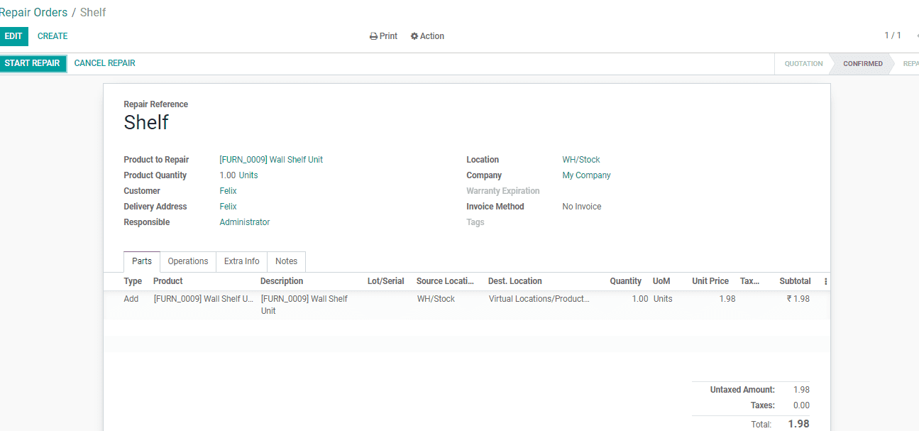Click the EDIT button
Screen dimensions: 919x431
coord(14,36)
